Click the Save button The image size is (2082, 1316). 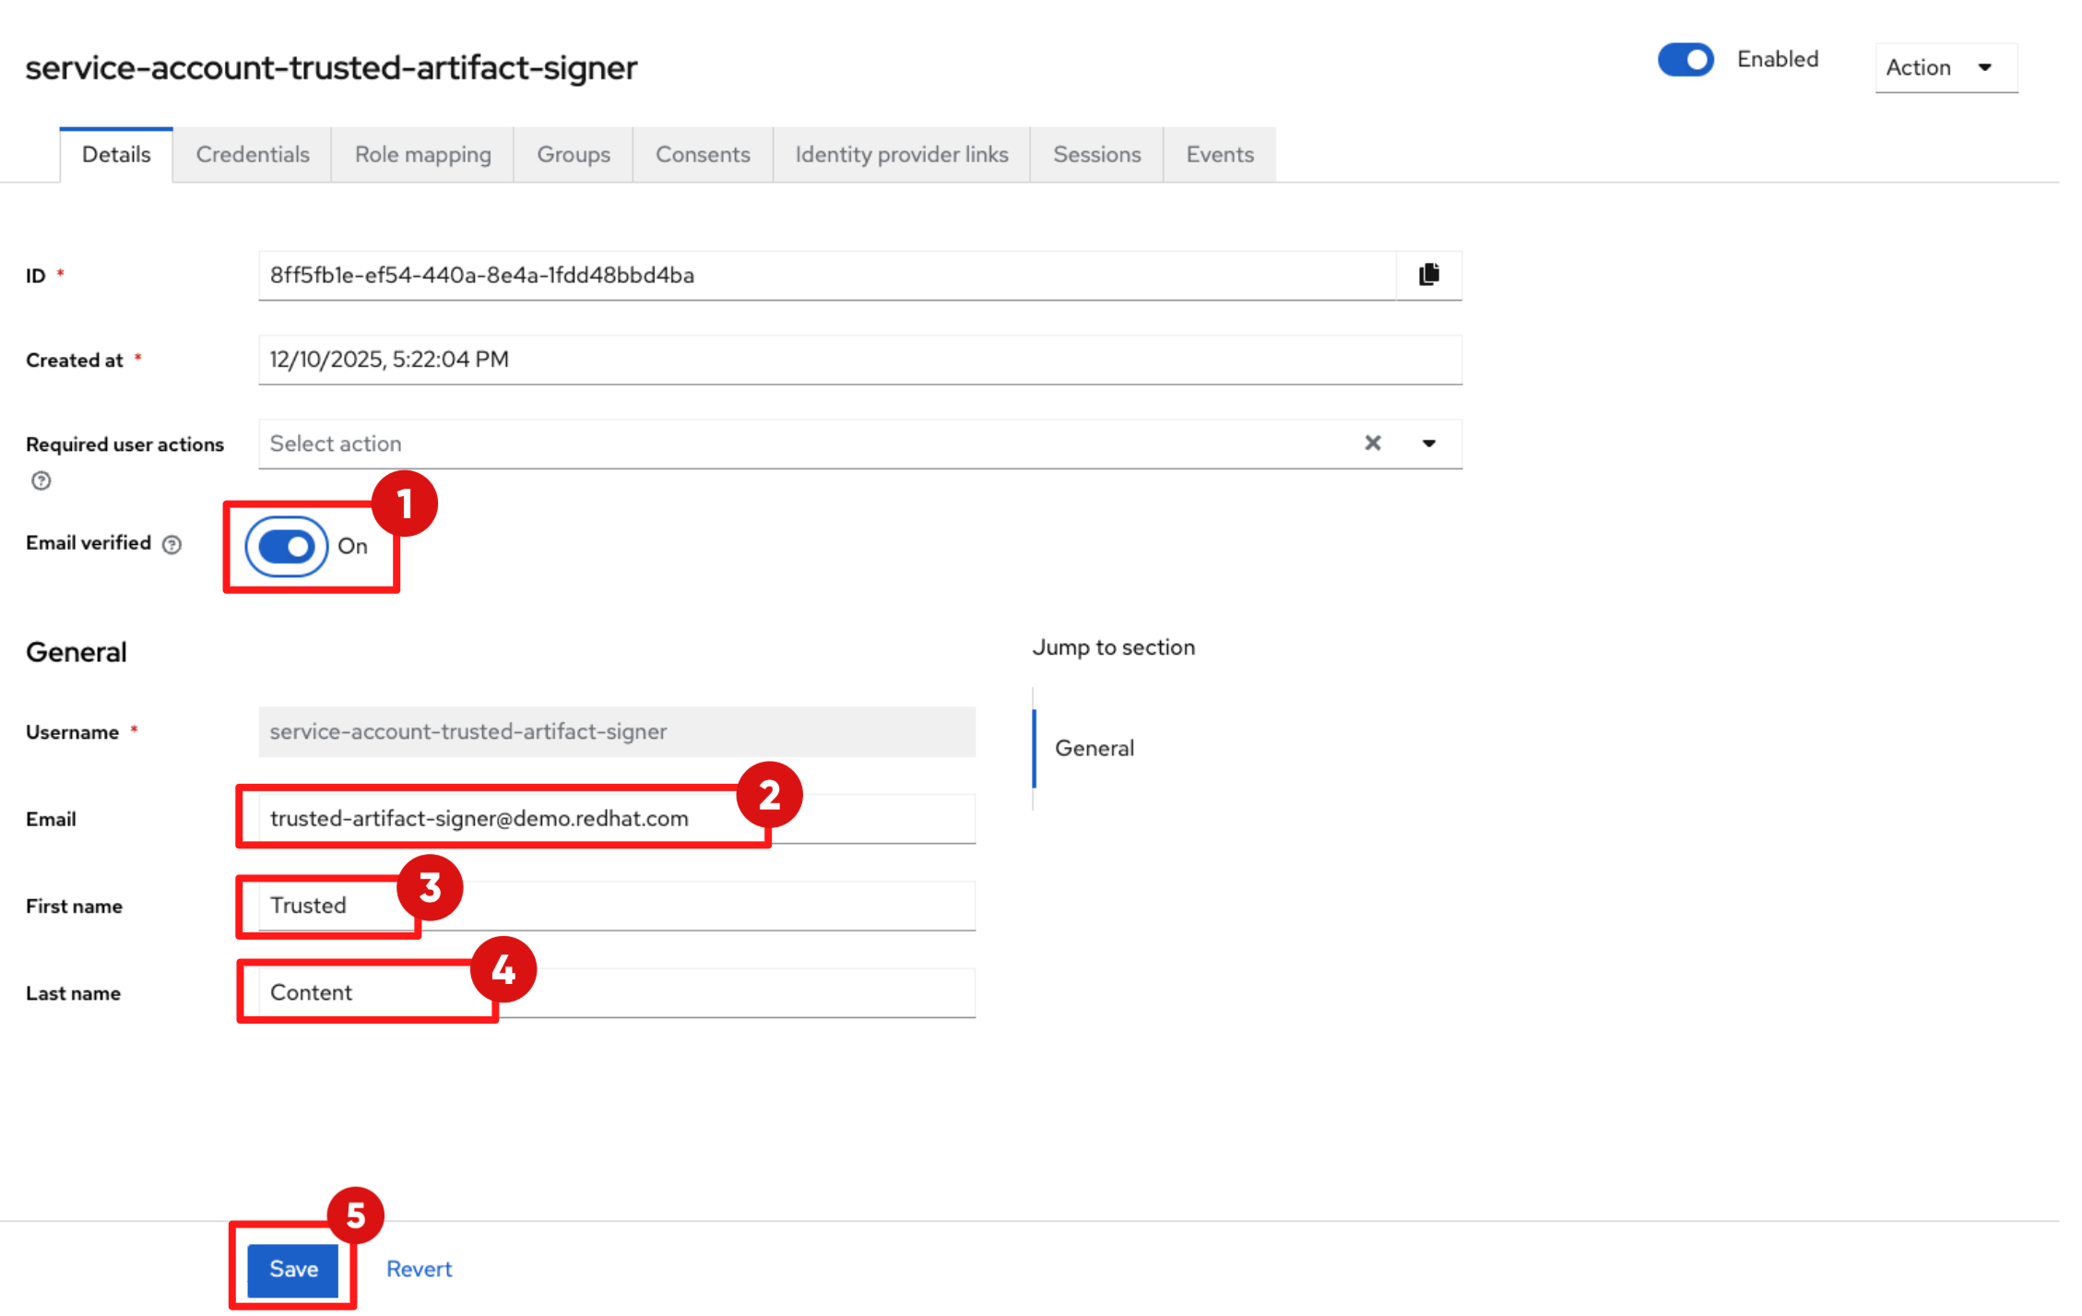[x=293, y=1269]
